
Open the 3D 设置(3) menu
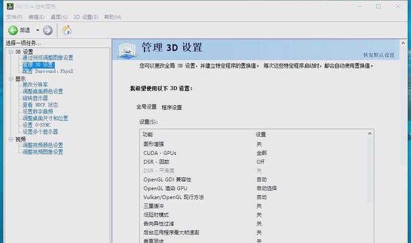[86, 17]
